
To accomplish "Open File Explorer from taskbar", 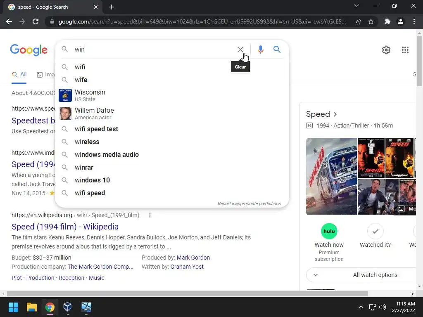I will click(x=31, y=307).
